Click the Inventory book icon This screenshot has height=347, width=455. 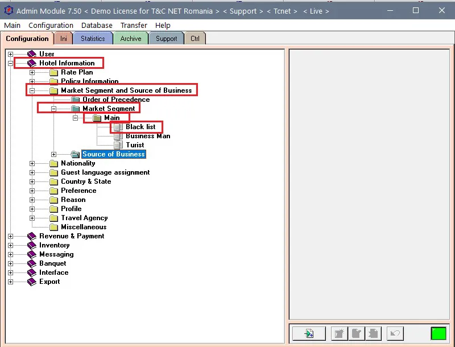click(32, 245)
